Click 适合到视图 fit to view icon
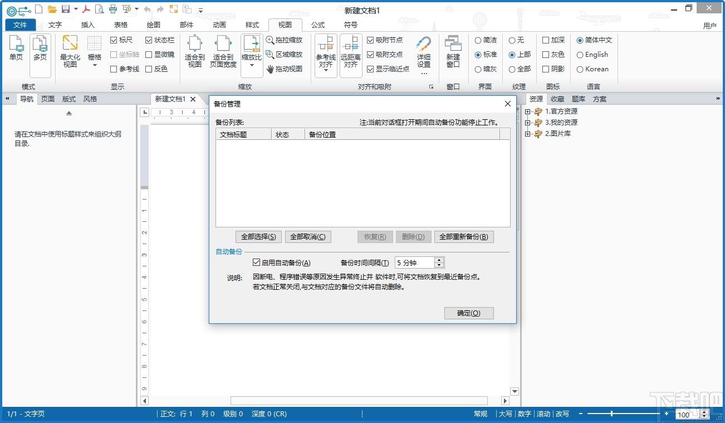 [195, 51]
